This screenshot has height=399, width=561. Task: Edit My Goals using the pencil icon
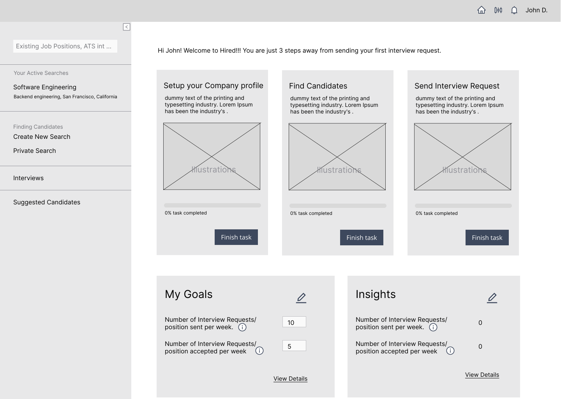pos(301,298)
